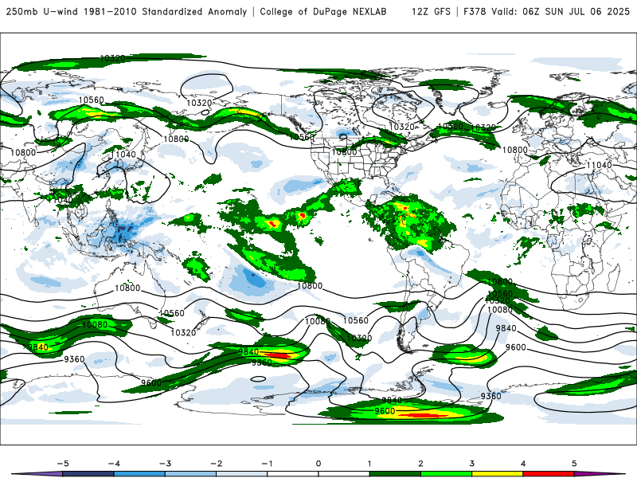
Task: Click the '10800' contour label over Australia
Action: [127, 288]
